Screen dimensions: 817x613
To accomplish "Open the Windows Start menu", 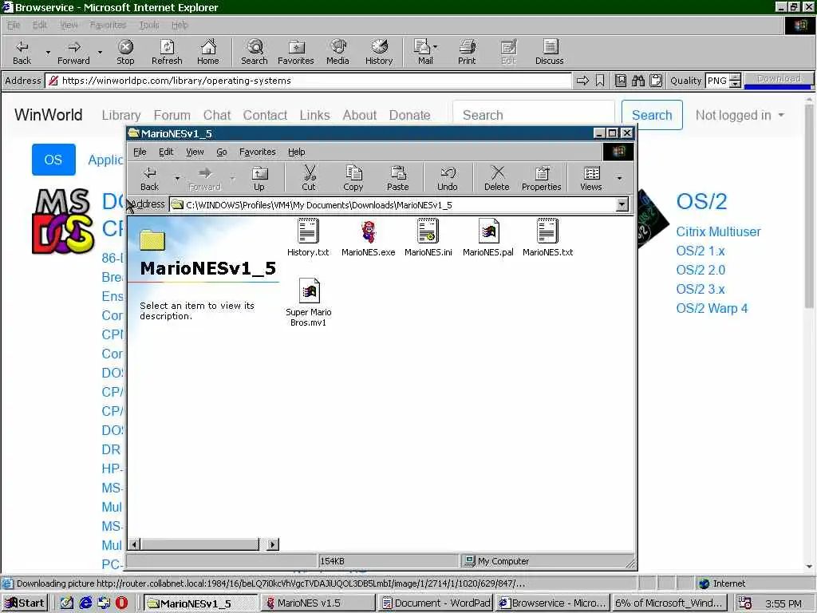I will (x=24, y=603).
